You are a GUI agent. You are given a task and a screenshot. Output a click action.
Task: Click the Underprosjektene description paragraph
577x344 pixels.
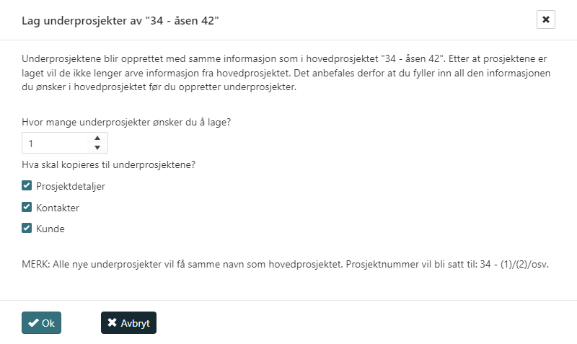pyautogui.click(x=281, y=73)
